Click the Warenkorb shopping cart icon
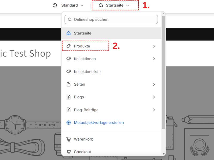 69,139
